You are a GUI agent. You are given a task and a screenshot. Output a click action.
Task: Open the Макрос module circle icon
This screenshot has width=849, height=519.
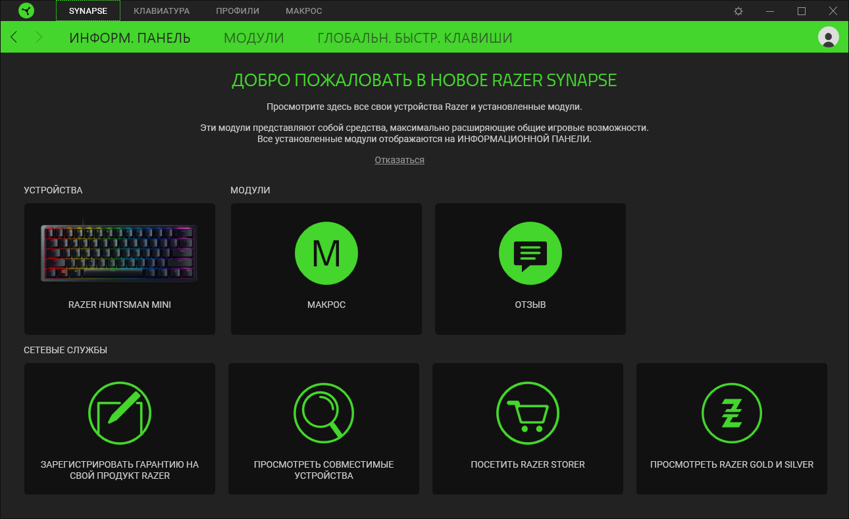pos(326,253)
